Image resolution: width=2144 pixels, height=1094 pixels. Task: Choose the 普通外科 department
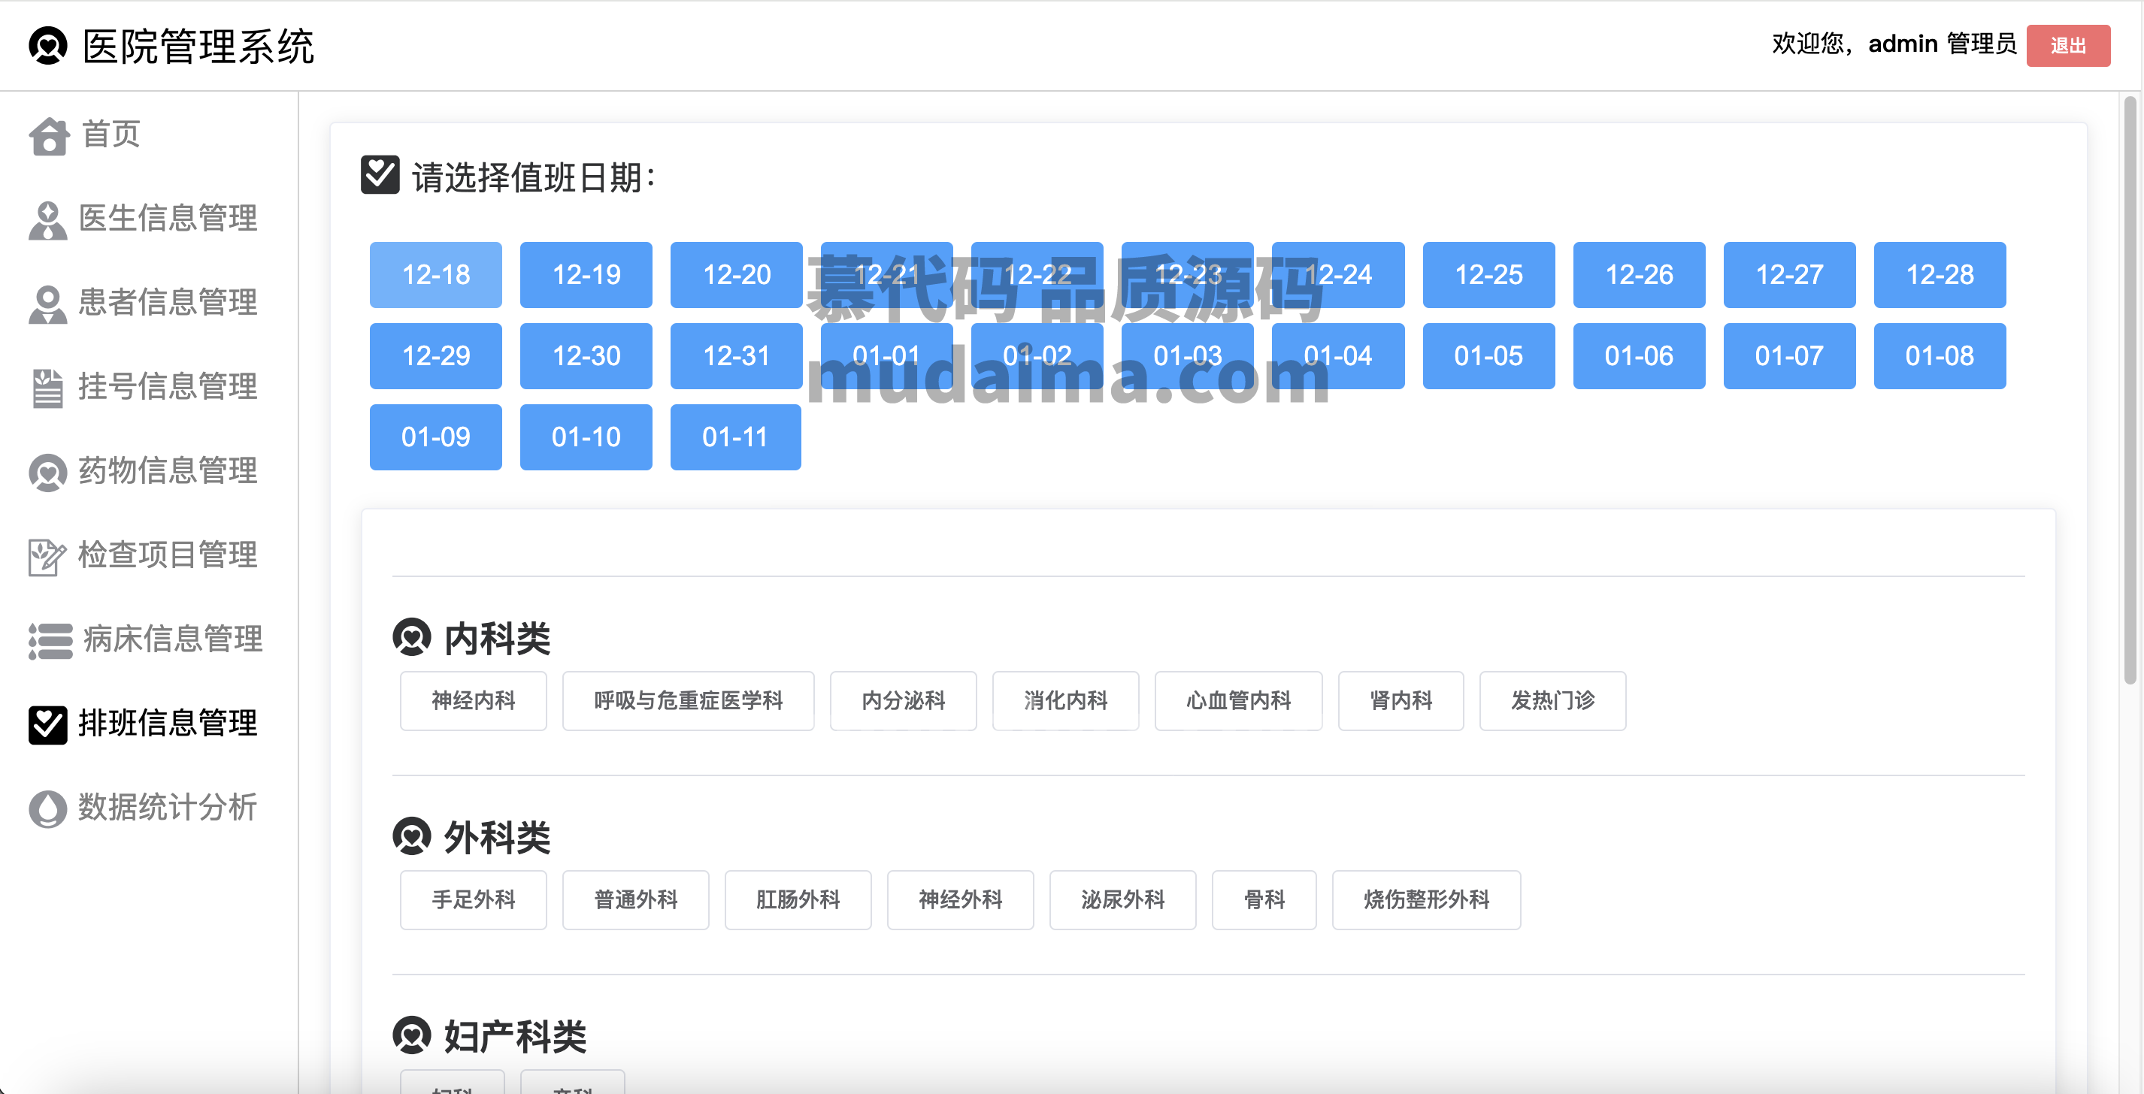[x=635, y=899]
